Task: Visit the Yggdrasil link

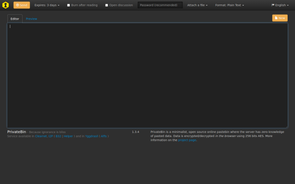Action: coord(91,136)
